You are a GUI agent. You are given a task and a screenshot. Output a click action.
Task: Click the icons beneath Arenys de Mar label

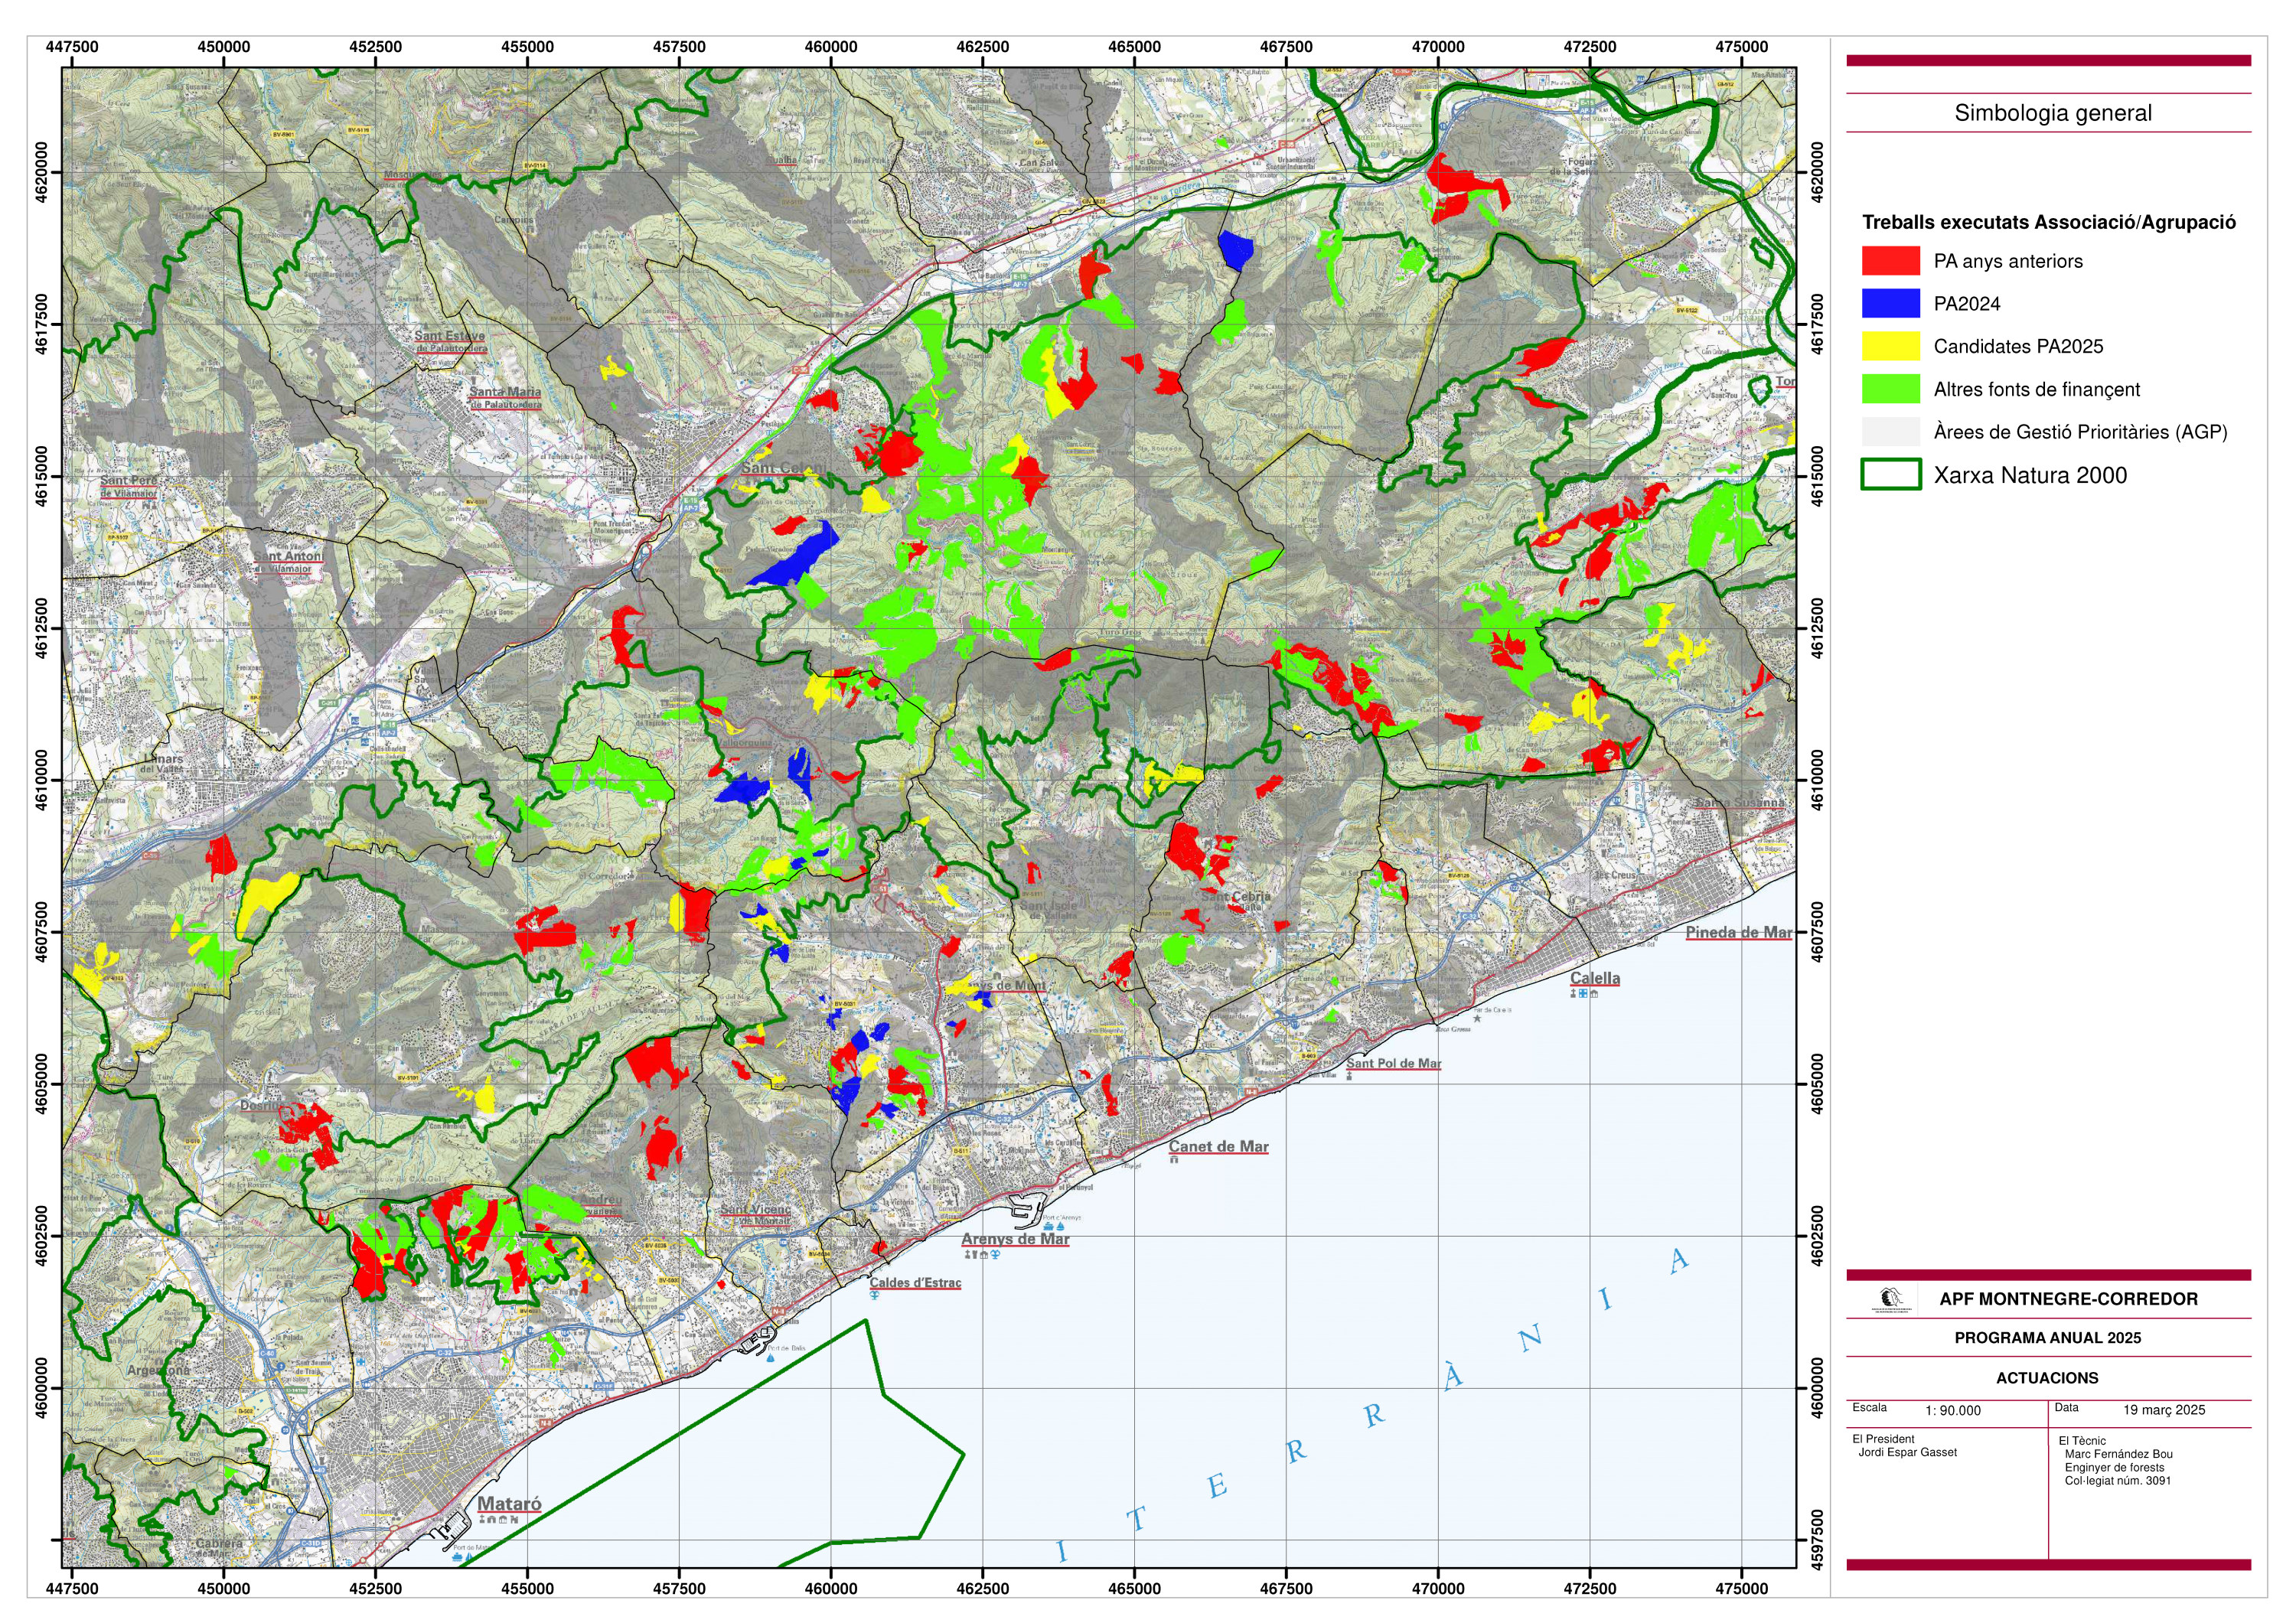(981, 1255)
